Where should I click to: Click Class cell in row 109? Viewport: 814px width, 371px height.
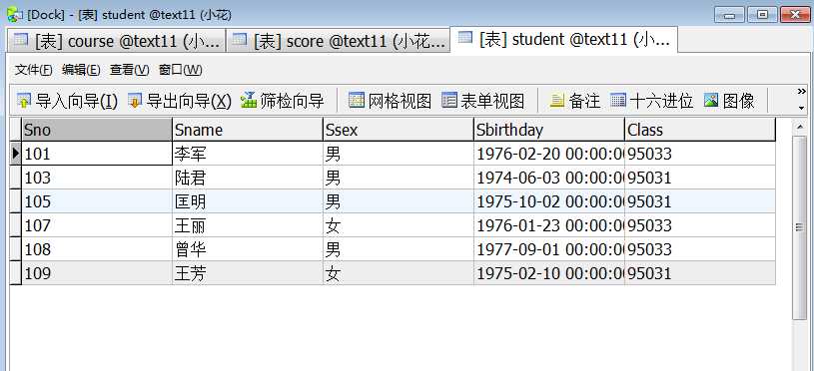point(700,273)
